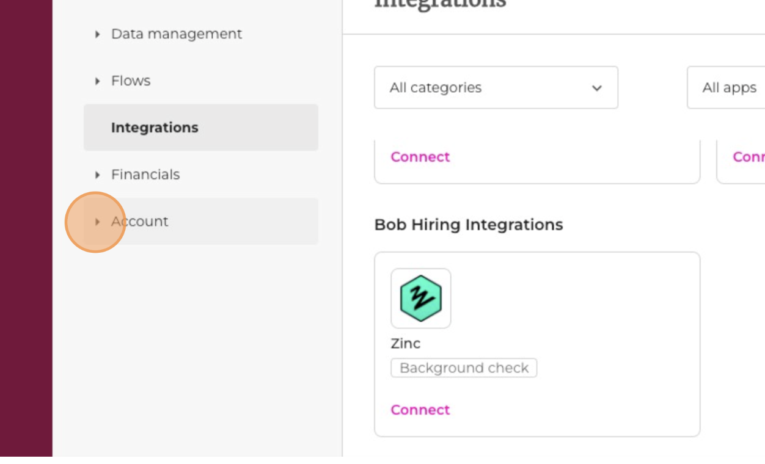Select Data management in the sidebar
This screenshot has height=464, width=765.
pos(176,34)
